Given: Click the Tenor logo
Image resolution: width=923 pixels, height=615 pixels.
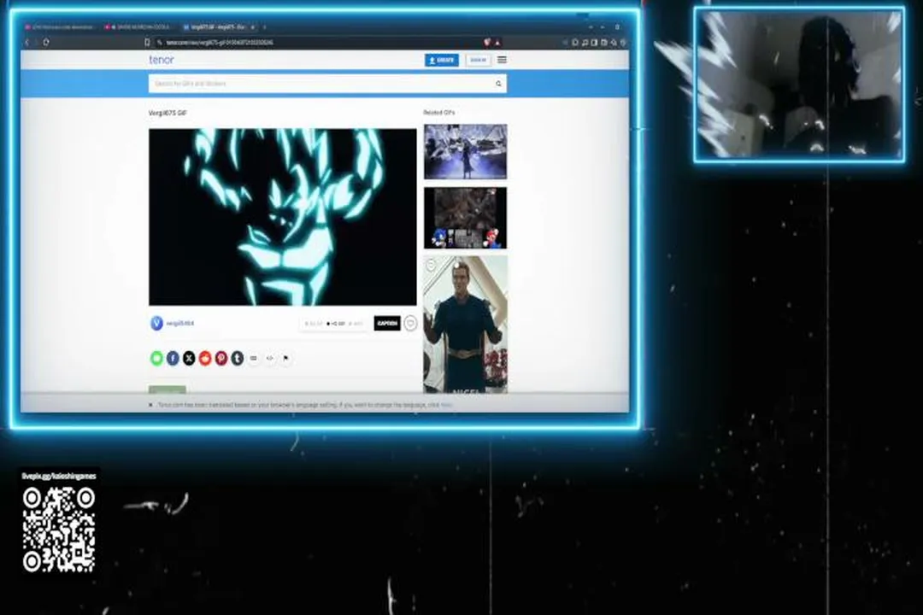Looking at the screenshot, I should (162, 60).
